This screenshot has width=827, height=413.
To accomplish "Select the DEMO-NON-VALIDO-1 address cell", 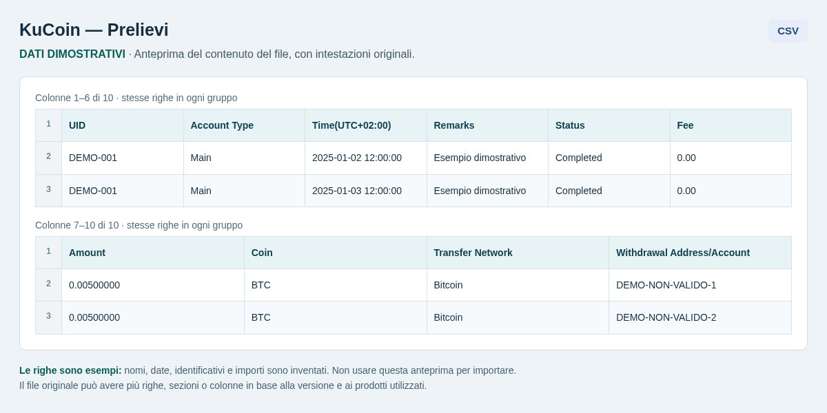I will click(700, 285).
